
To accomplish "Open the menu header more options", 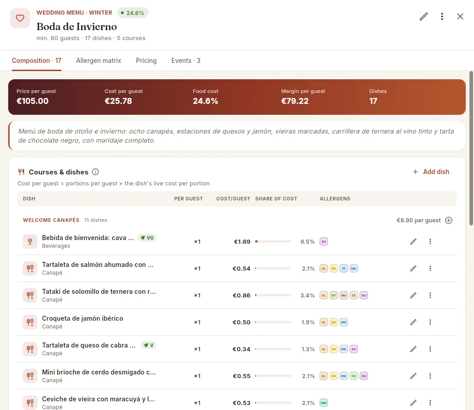I will point(442,16).
